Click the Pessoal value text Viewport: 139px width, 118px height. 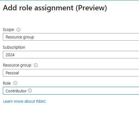[12, 73]
